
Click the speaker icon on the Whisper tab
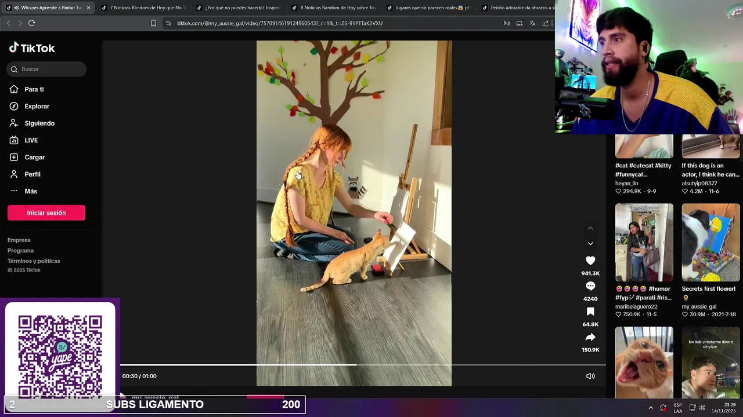click(16, 8)
